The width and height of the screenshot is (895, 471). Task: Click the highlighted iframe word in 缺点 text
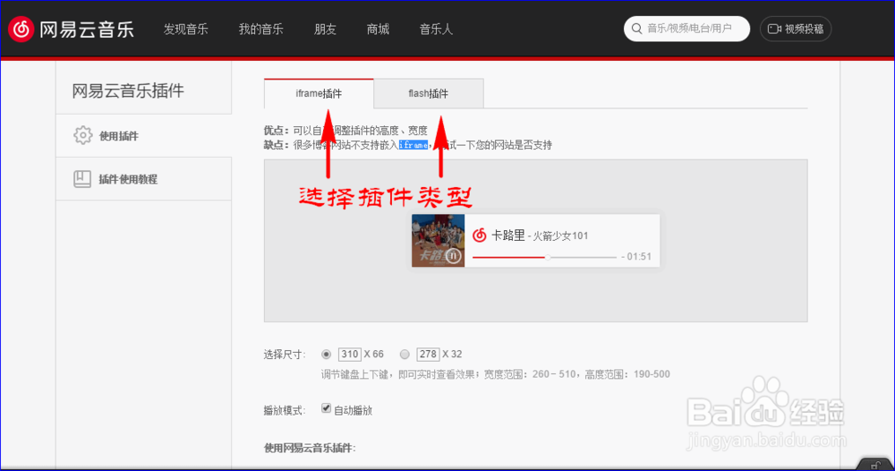[x=413, y=145]
